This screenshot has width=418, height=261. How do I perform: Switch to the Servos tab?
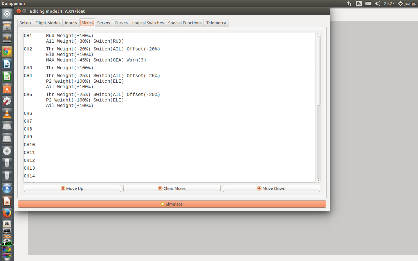[103, 23]
